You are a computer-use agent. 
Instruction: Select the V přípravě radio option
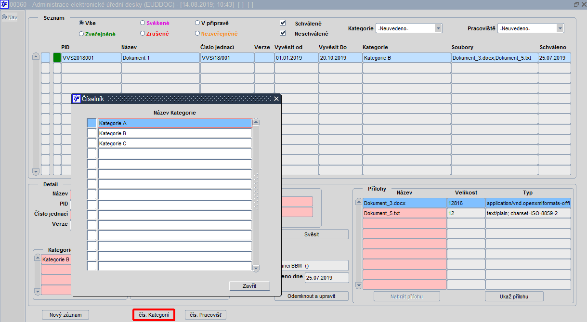tap(197, 23)
